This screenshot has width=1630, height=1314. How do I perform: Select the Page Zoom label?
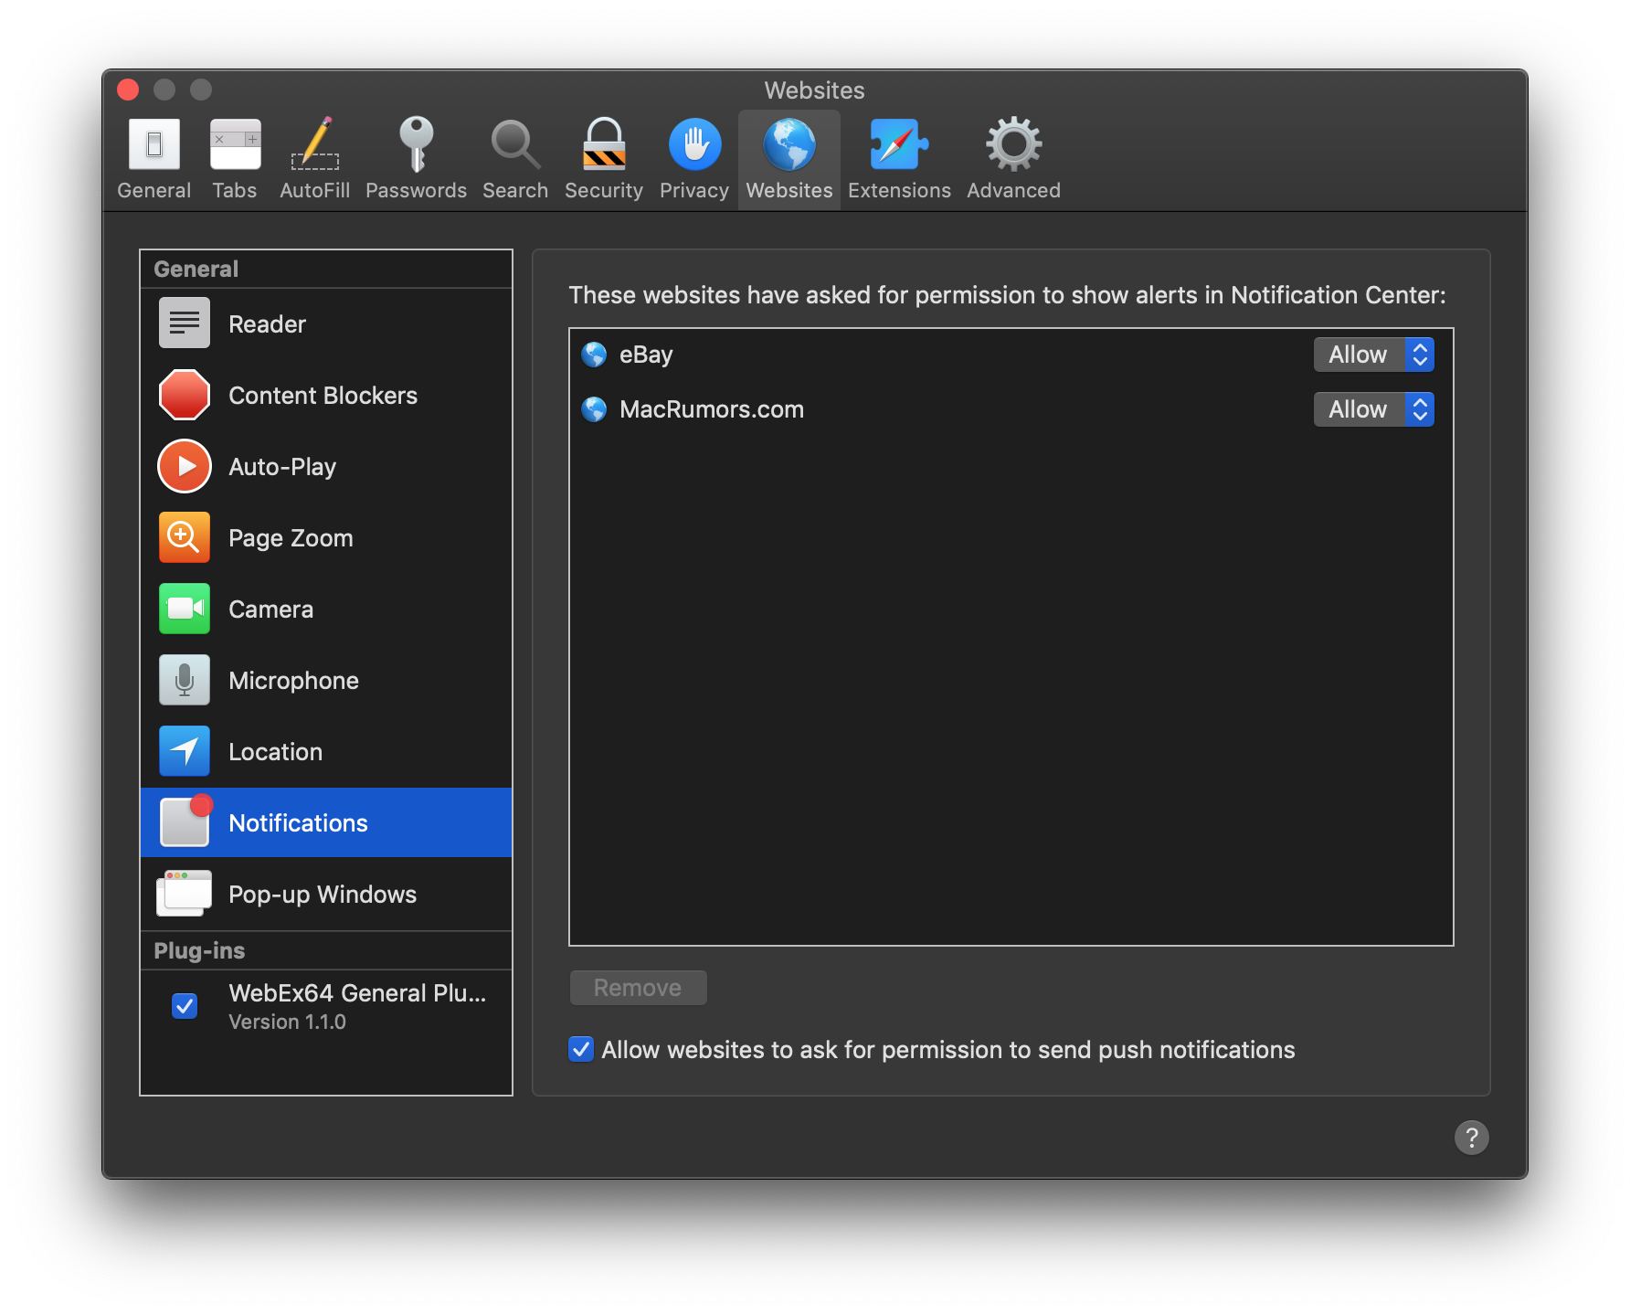[291, 537]
